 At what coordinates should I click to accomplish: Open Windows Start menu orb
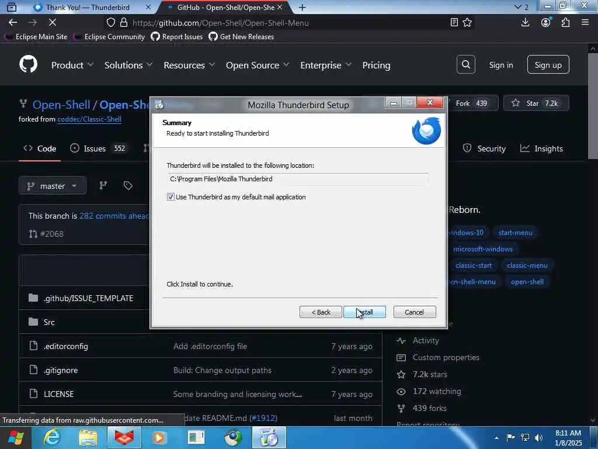coord(15,437)
